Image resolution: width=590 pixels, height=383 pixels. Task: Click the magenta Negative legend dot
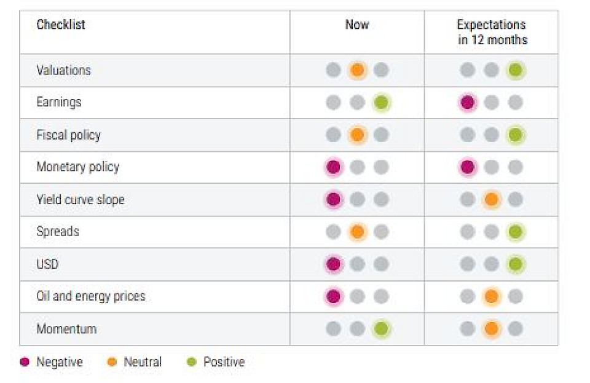[25, 362]
